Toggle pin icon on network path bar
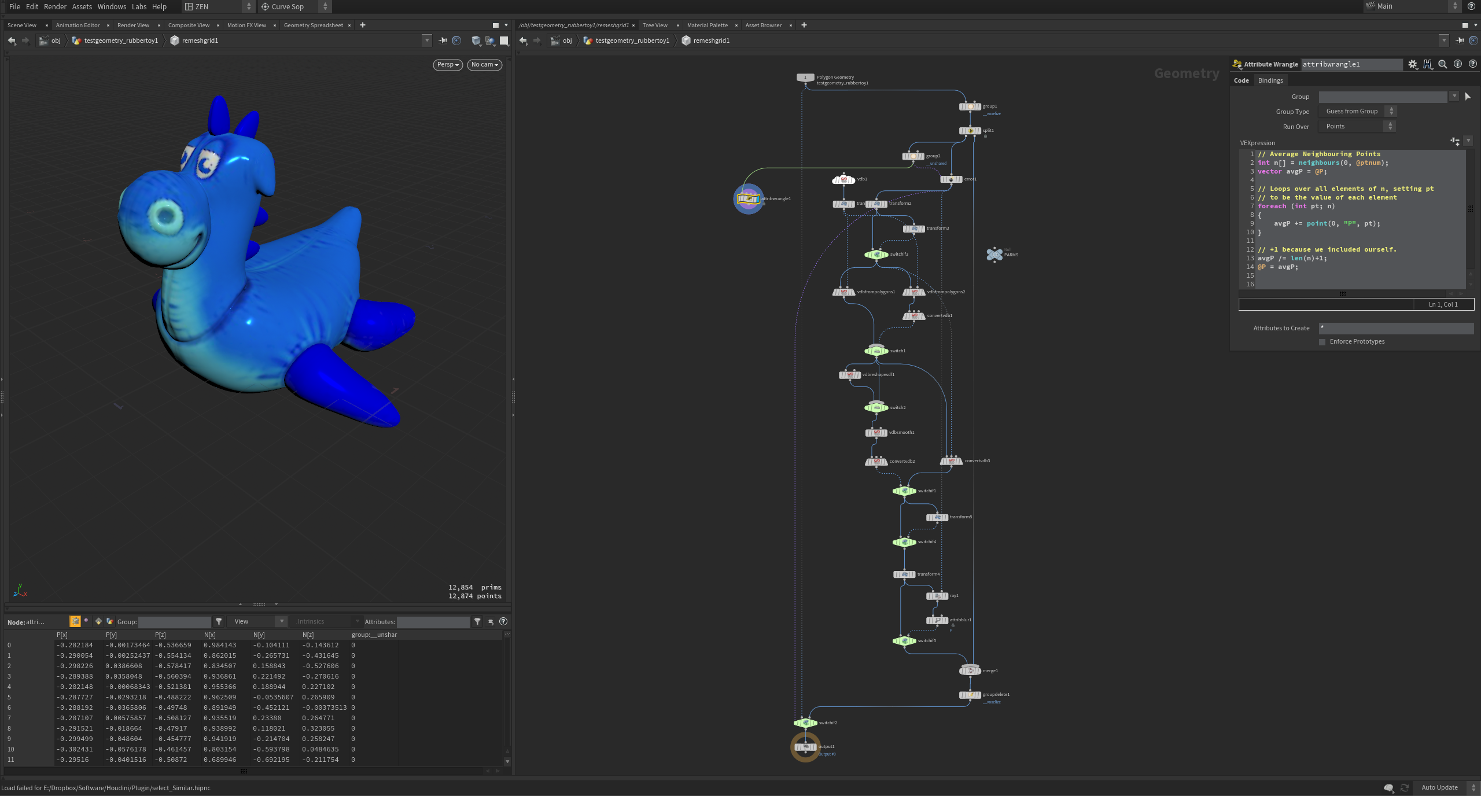The width and height of the screenshot is (1481, 796). click(1460, 40)
